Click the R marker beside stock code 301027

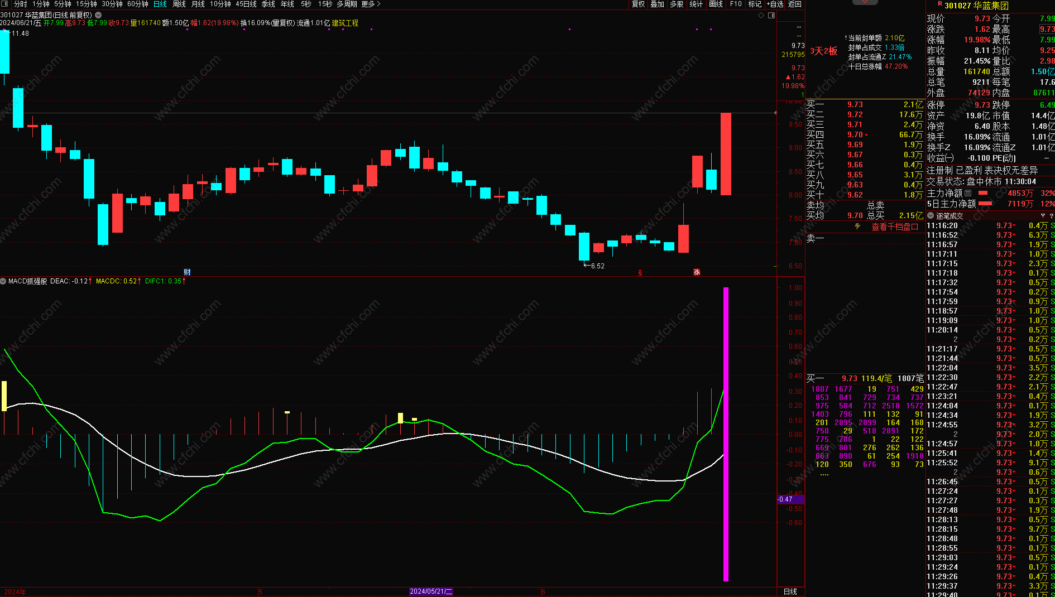tap(940, 4)
